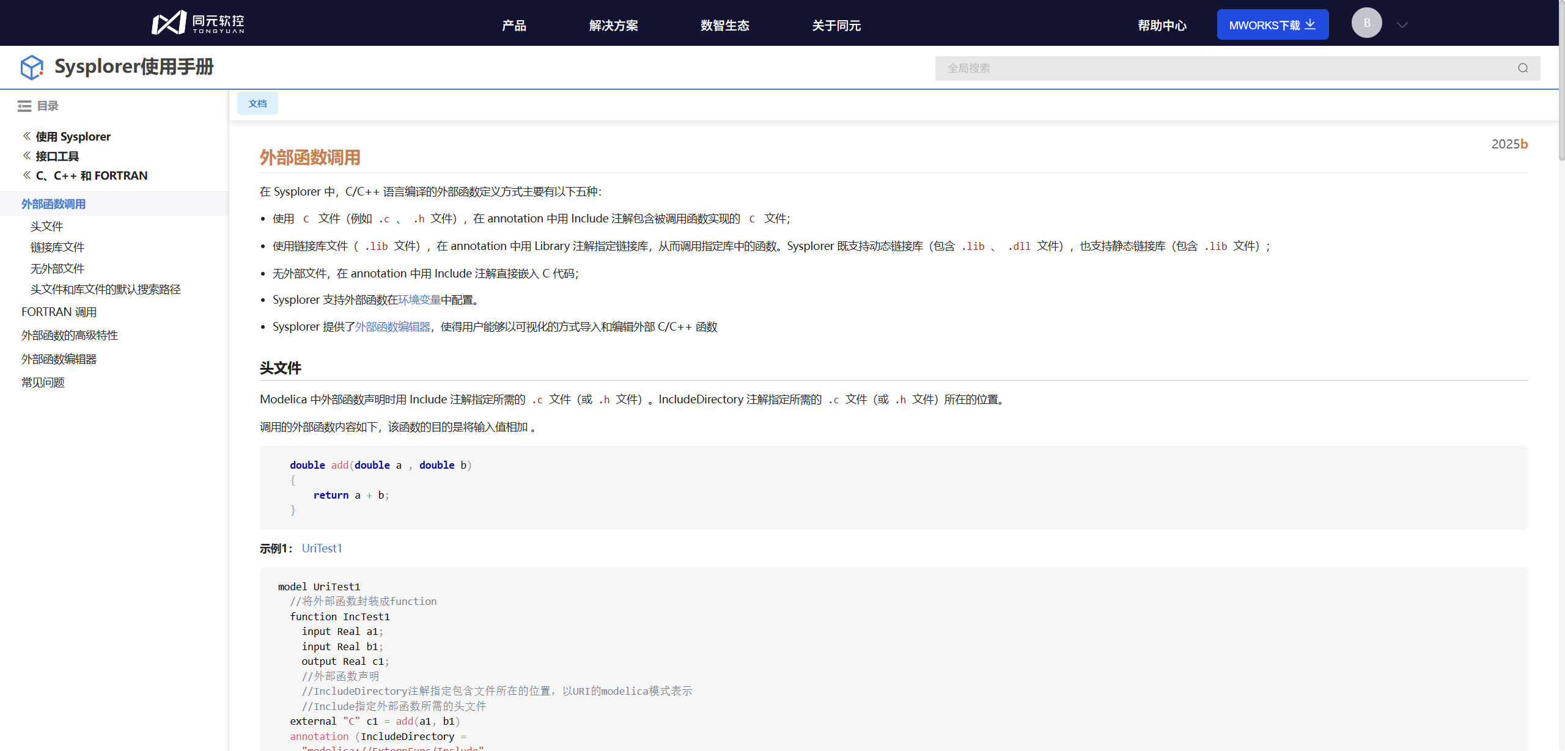This screenshot has height=751, width=1565.
Task: Click the 'input Real a1;' code line
Action: click(x=342, y=631)
